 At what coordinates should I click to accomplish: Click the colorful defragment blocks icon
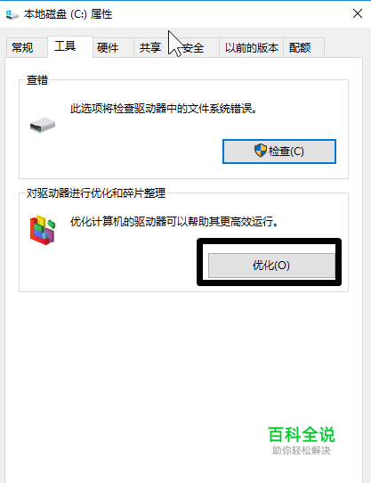(43, 230)
